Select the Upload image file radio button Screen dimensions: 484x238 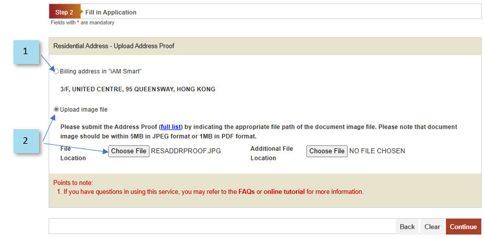56,109
